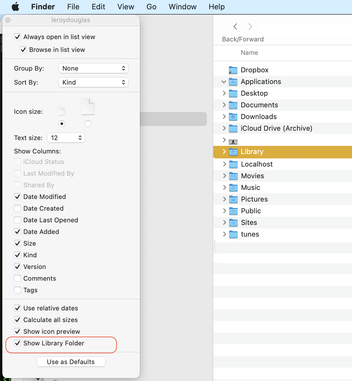Click the Pictures folder icon
The width and height of the screenshot is (352, 381).
pos(233,199)
